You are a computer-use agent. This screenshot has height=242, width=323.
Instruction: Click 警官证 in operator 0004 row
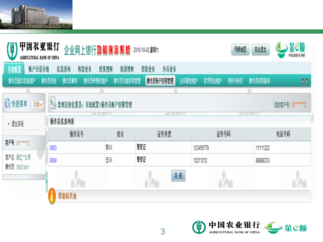[x=141, y=160]
